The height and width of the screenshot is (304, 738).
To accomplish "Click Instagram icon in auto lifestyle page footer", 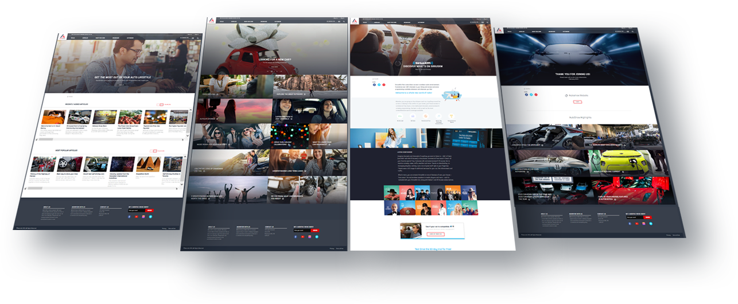I will pyautogui.click(x=143, y=217).
